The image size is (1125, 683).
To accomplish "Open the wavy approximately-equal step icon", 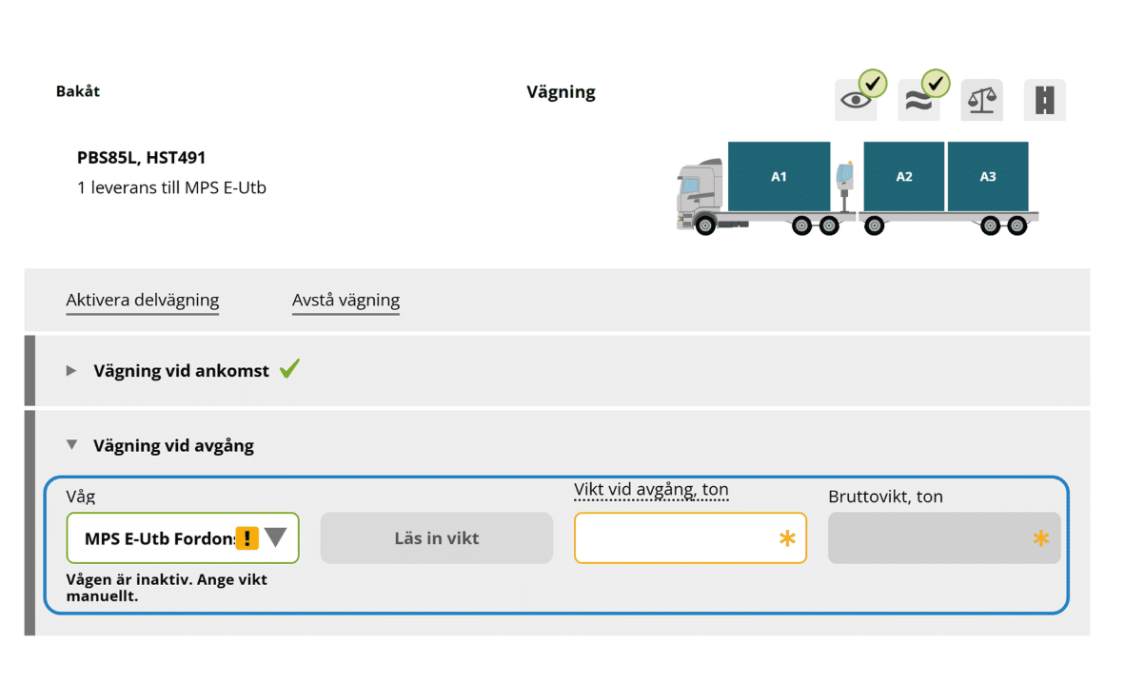I will click(919, 100).
